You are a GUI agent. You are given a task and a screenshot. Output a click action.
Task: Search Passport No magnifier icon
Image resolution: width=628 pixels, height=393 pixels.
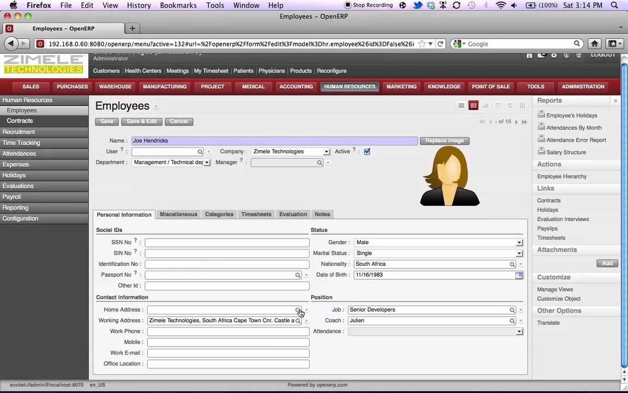pyautogui.click(x=298, y=275)
